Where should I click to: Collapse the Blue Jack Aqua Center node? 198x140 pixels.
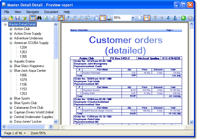[11, 71]
